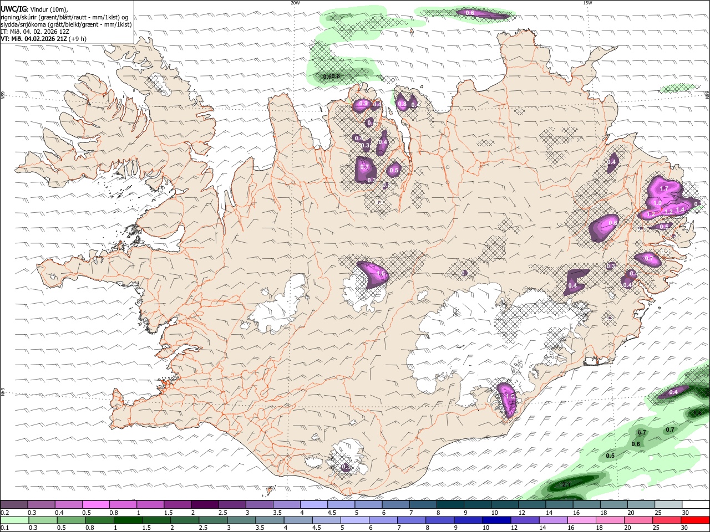Click the upper scale swatch between 3 and 3.5
This screenshot has height=532, width=710.
tap(259, 505)
